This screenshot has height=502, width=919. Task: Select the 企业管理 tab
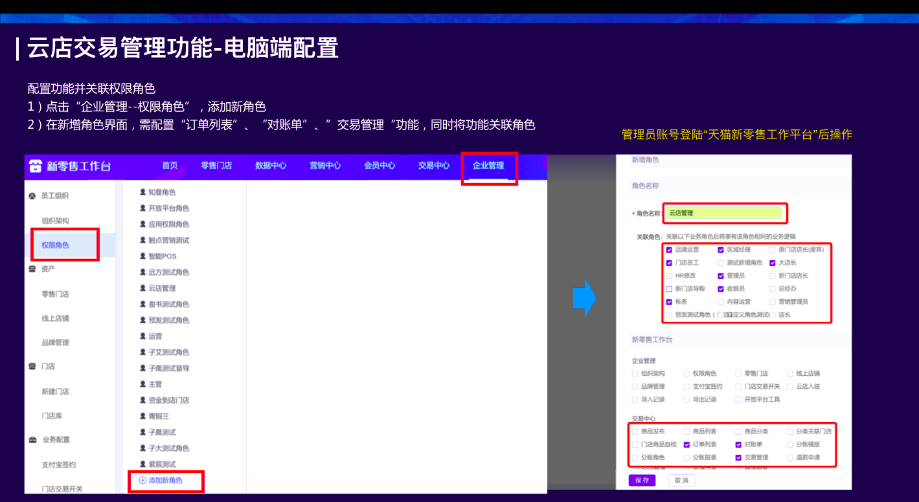point(488,166)
